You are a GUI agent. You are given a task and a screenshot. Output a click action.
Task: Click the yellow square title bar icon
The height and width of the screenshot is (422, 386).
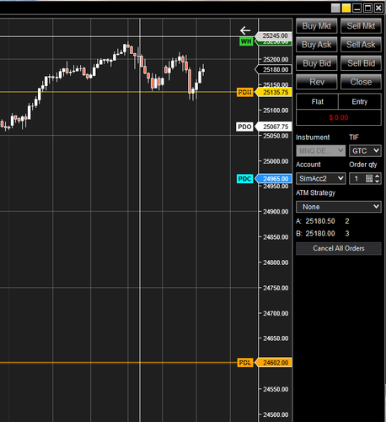346,8
